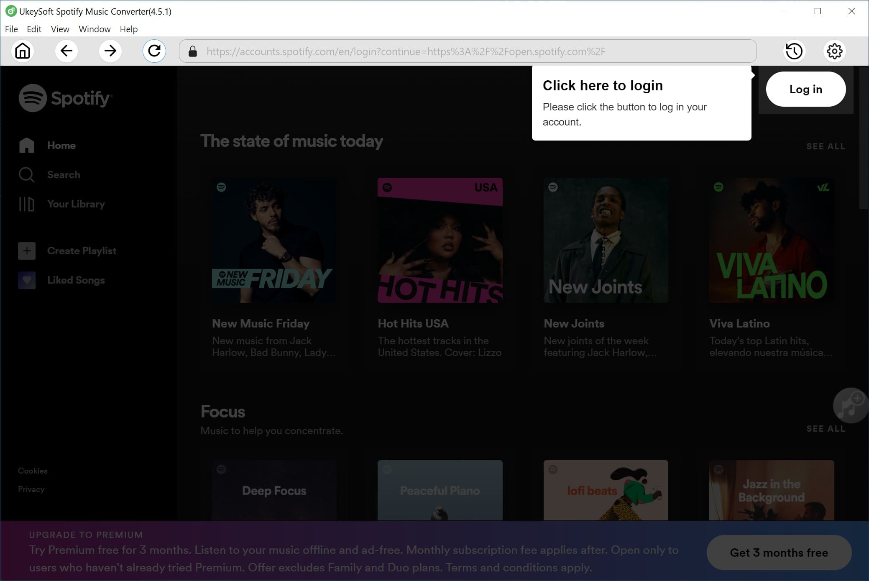Click the Create Playlist icon
Screen dimensions: 869x581
[x=27, y=250]
